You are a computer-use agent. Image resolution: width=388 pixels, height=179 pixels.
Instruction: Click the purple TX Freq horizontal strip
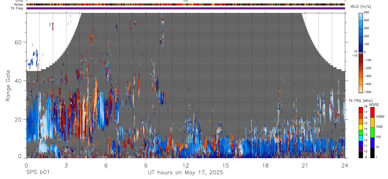tap(185, 8)
